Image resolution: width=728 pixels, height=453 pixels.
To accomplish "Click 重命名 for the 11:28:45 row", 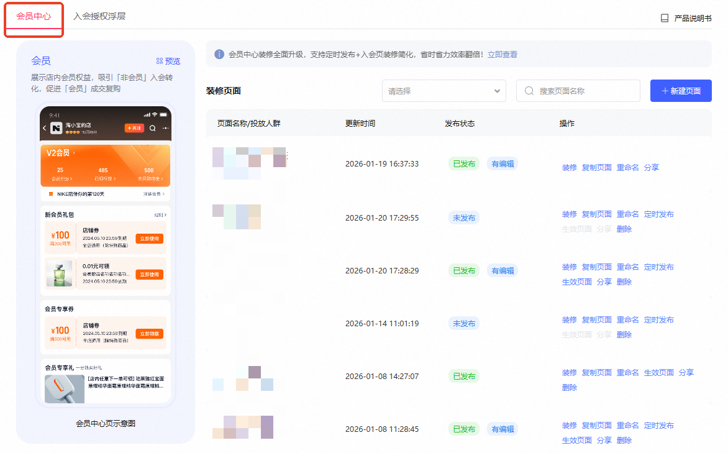I will (628, 426).
